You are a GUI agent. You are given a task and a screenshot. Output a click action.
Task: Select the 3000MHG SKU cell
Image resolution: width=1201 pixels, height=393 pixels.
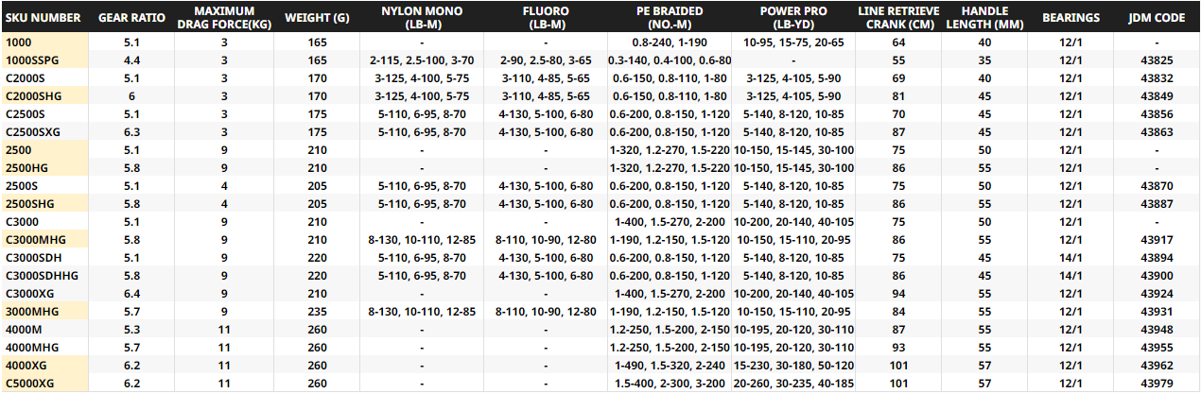click(31, 311)
